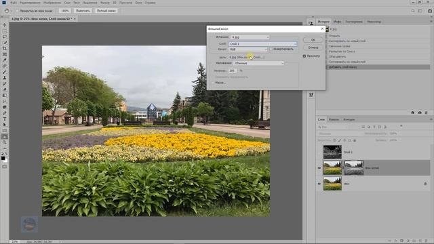Click the share icon at top right

429,11
